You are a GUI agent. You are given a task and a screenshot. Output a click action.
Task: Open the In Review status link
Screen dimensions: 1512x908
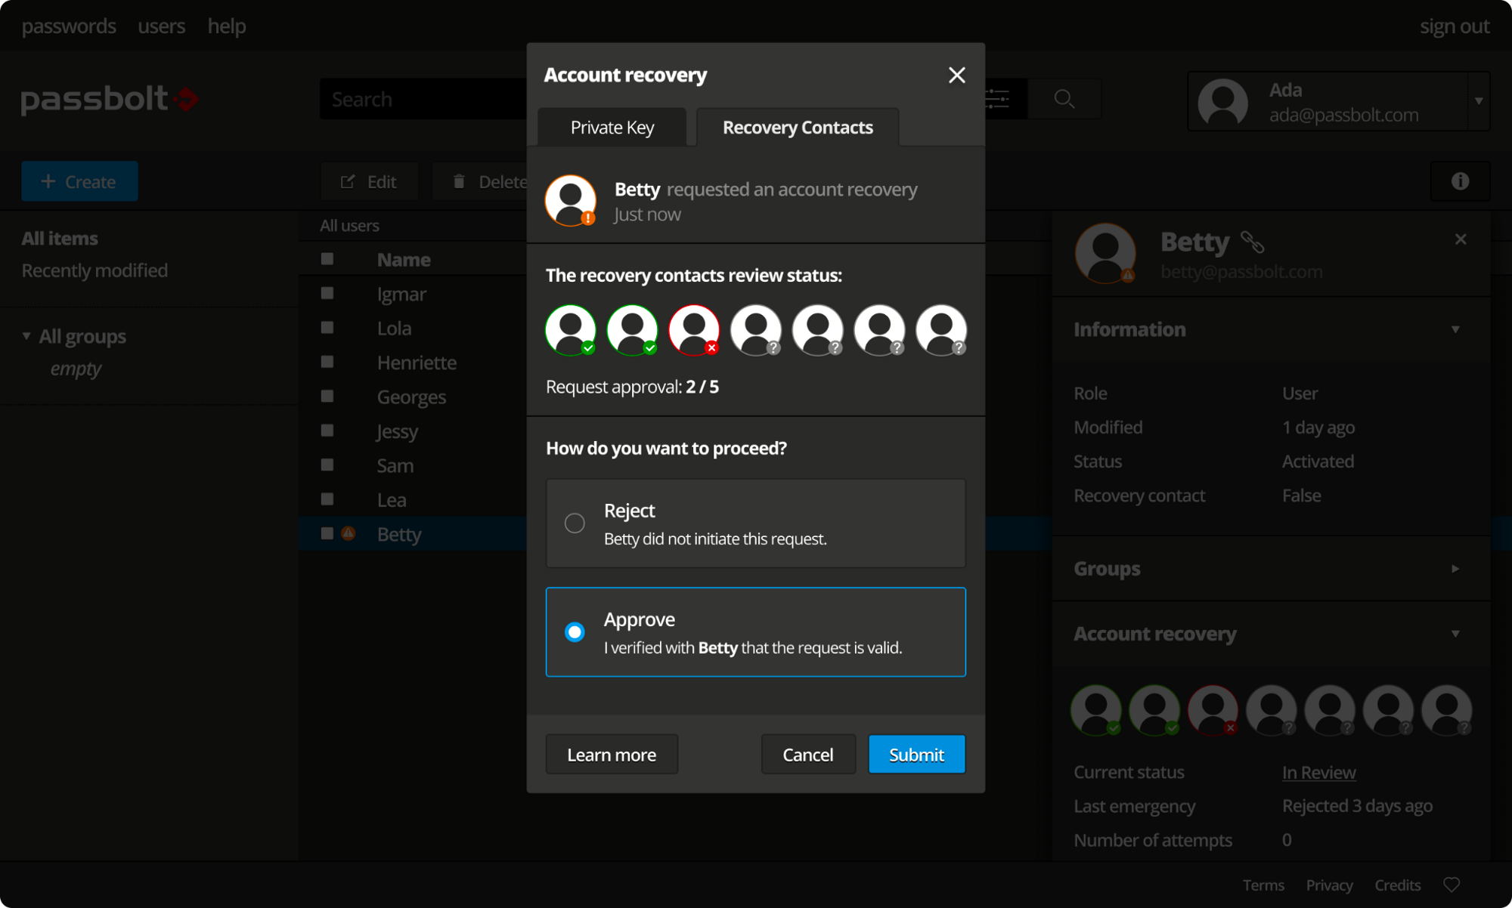(x=1318, y=772)
